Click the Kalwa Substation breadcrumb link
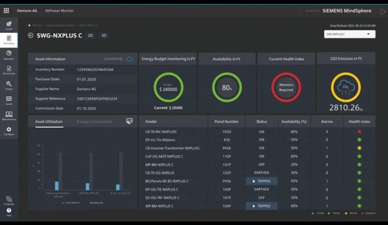 (x=61, y=25)
